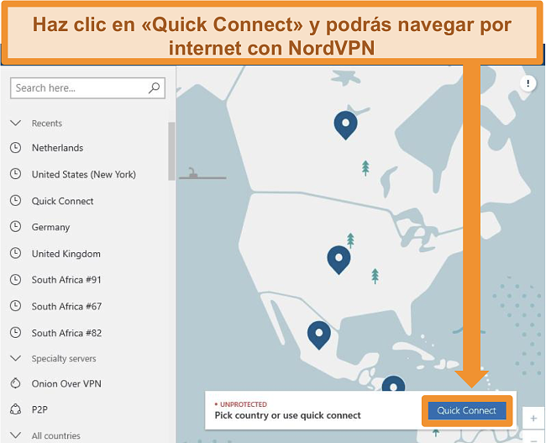Connect to Netherlands from recents
This screenshot has width=546, height=443.
[x=57, y=148]
